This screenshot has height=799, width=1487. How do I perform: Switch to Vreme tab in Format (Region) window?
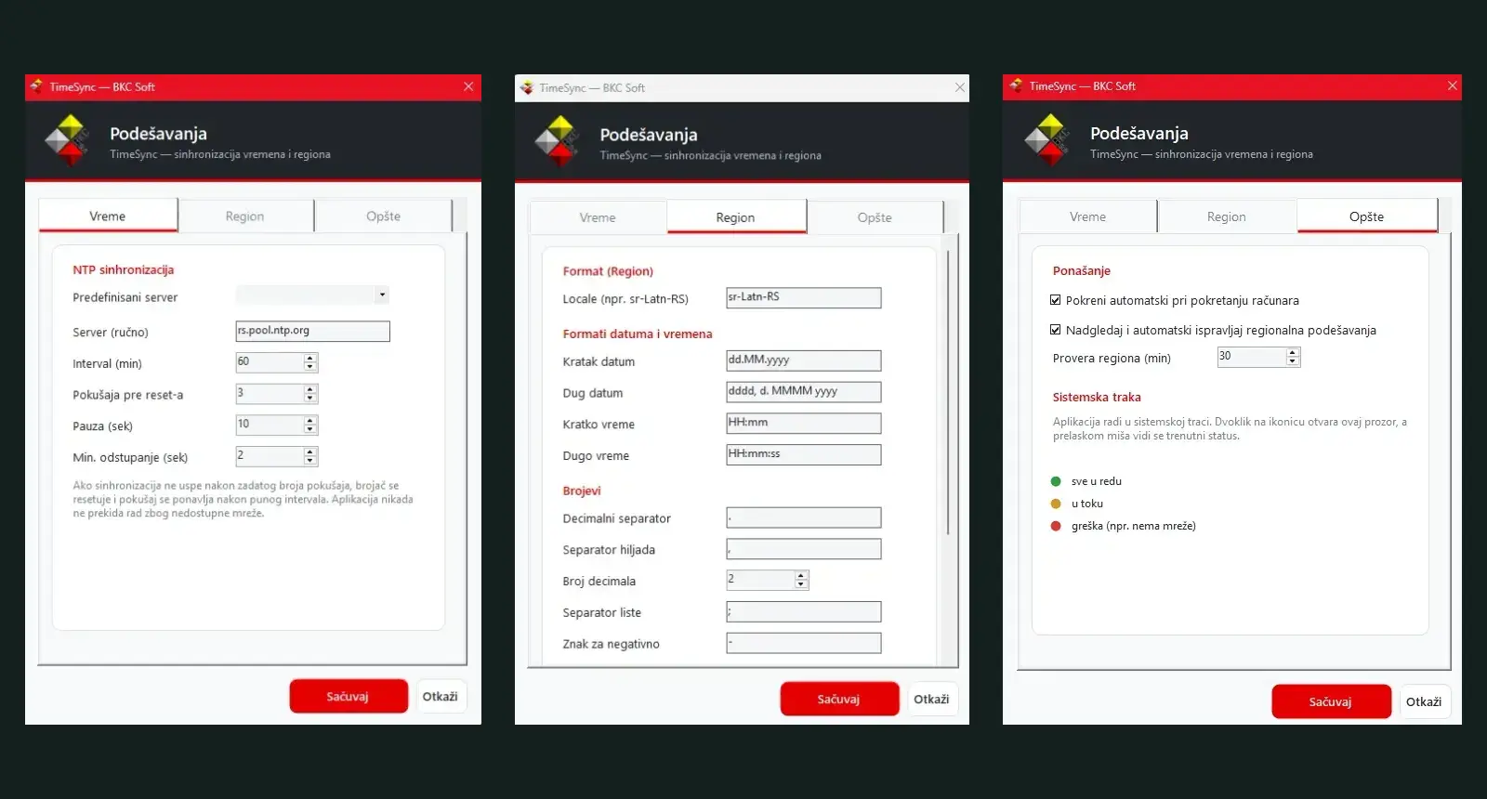598,217
